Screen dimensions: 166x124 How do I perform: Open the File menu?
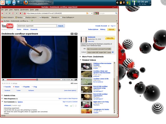coord(2,10)
